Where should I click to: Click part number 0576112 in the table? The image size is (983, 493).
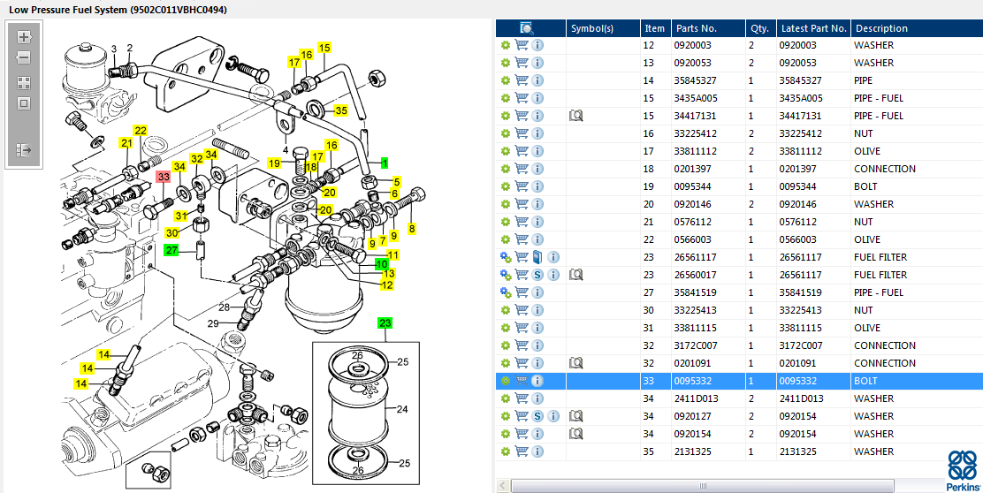[x=693, y=222]
